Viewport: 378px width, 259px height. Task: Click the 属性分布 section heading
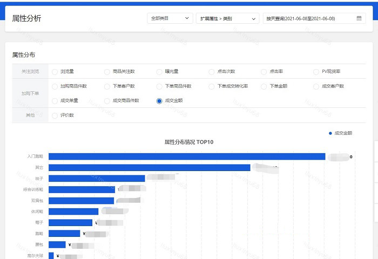(x=24, y=55)
